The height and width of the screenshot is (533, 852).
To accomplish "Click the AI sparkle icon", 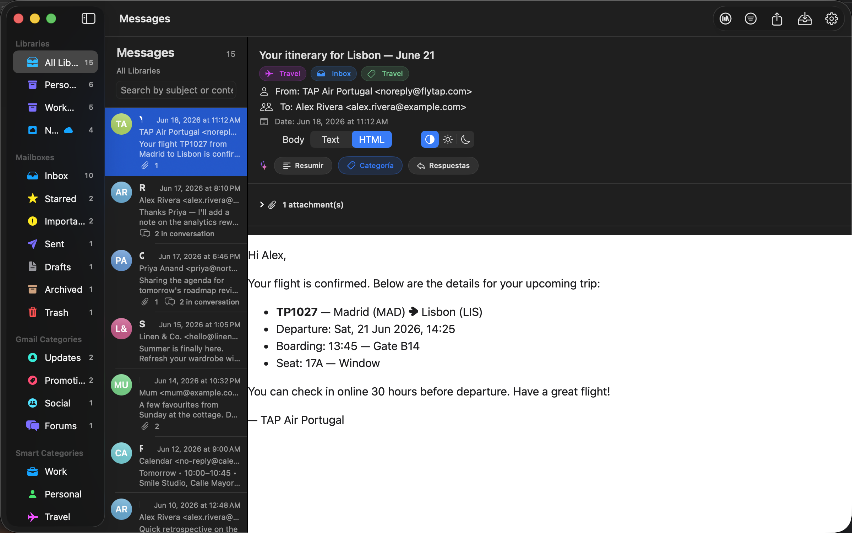I will tap(264, 166).
